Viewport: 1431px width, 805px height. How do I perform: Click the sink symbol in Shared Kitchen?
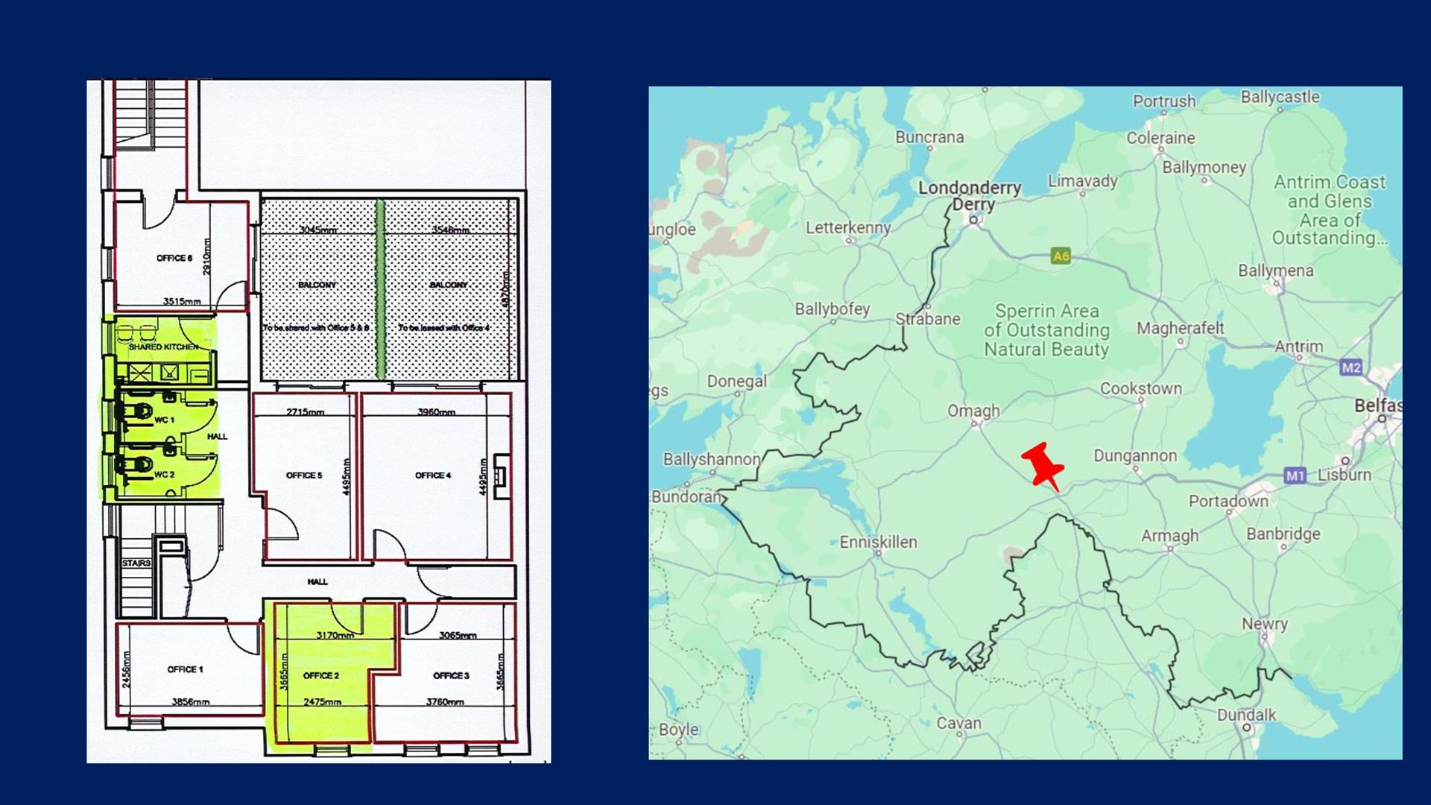tap(170, 372)
